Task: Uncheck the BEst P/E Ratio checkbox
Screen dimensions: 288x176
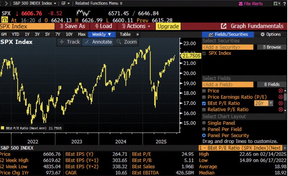Action: [x=204, y=103]
